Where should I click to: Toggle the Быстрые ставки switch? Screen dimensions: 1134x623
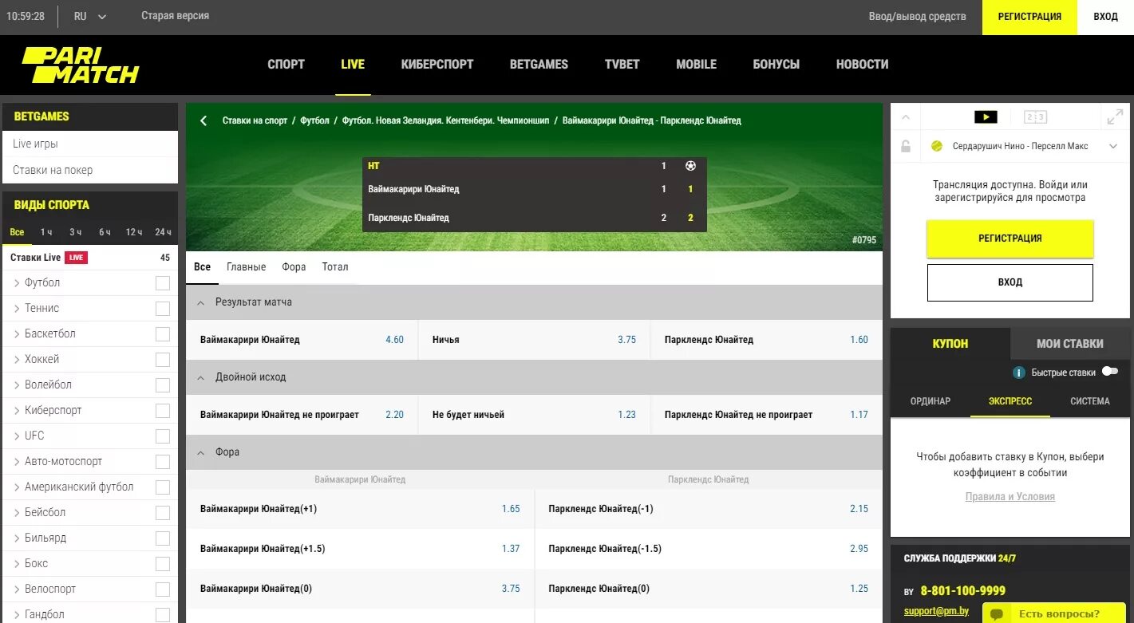coord(1109,372)
